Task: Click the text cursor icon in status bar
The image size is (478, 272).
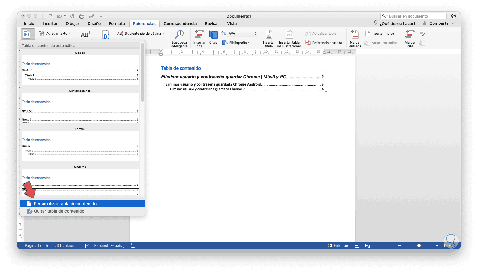Action: click(x=133, y=246)
